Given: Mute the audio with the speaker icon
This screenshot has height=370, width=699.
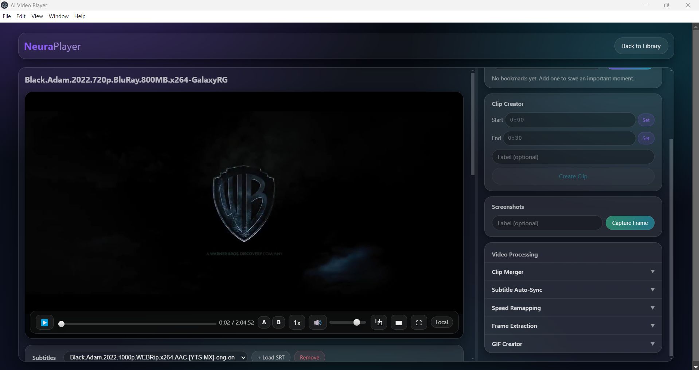Looking at the screenshot, I should 318,323.
